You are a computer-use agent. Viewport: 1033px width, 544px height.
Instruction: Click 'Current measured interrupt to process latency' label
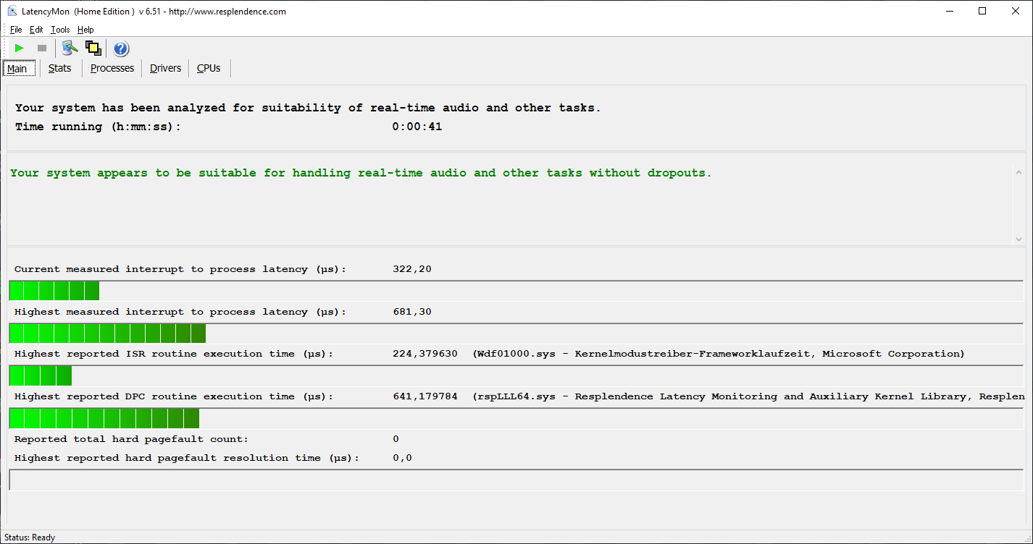180,269
